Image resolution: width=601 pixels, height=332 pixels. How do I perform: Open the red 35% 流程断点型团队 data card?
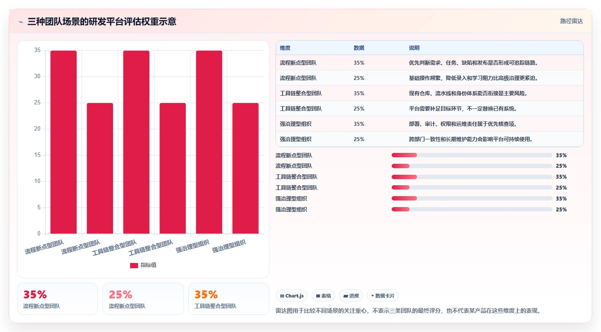[x=57, y=299]
